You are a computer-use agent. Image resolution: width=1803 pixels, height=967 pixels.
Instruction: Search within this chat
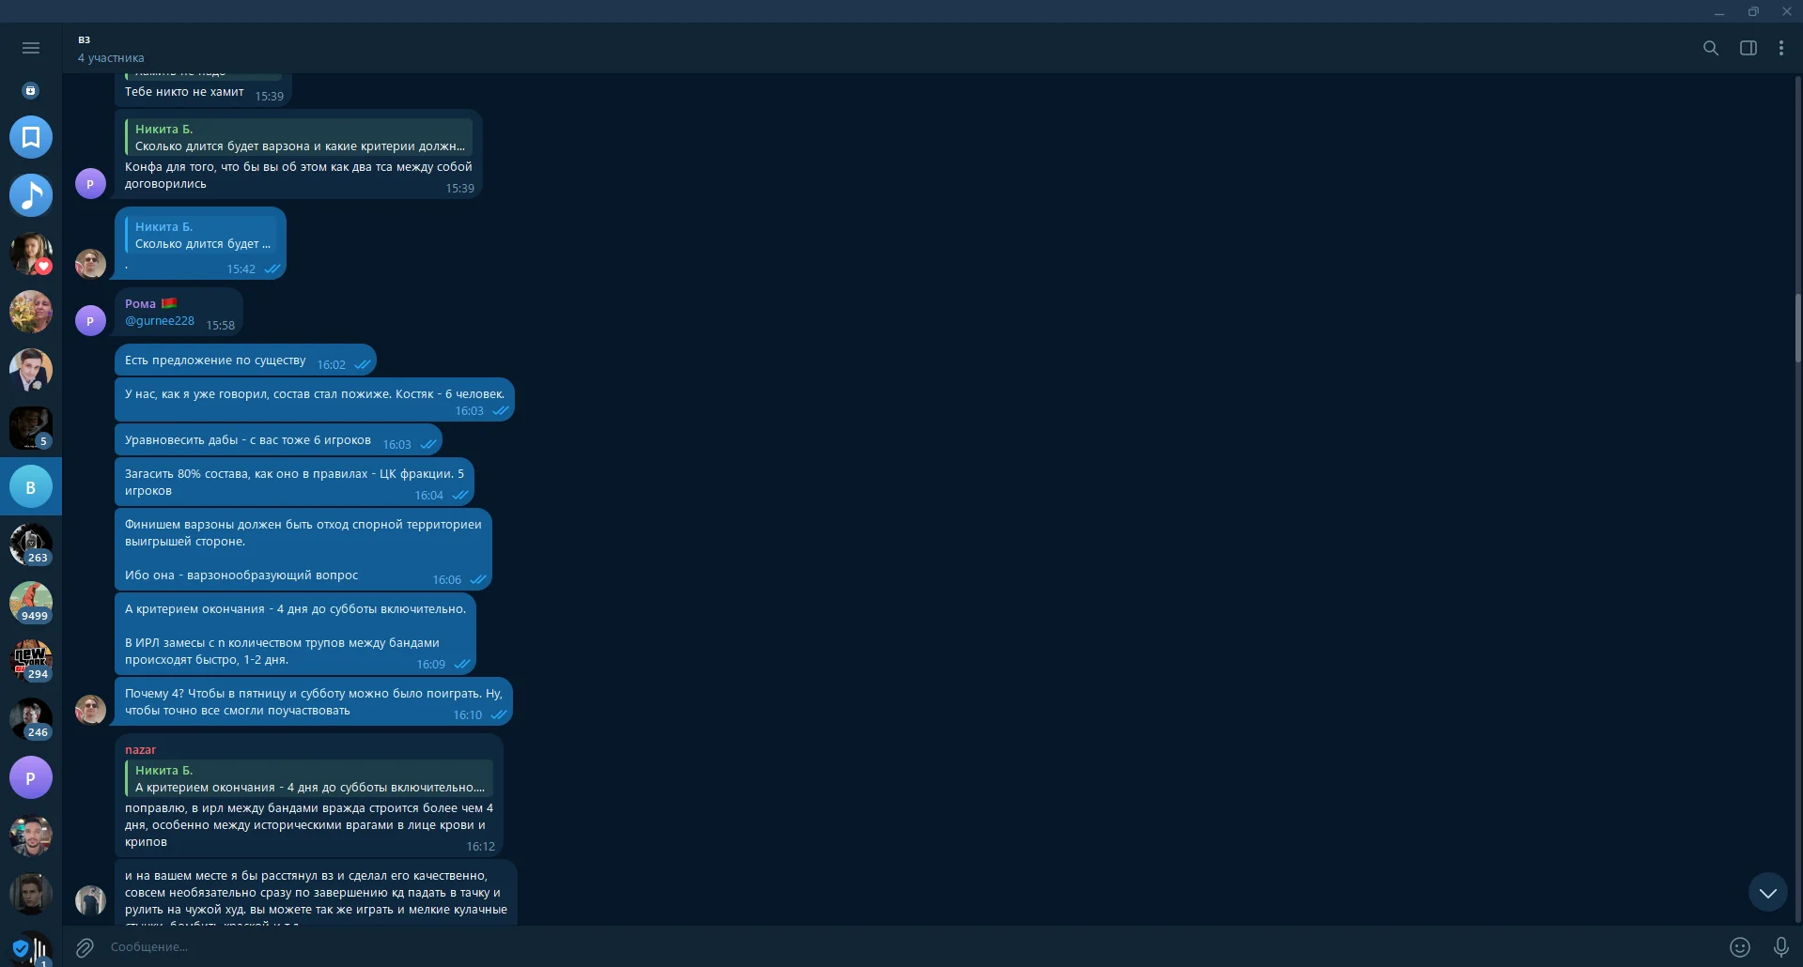(1711, 48)
